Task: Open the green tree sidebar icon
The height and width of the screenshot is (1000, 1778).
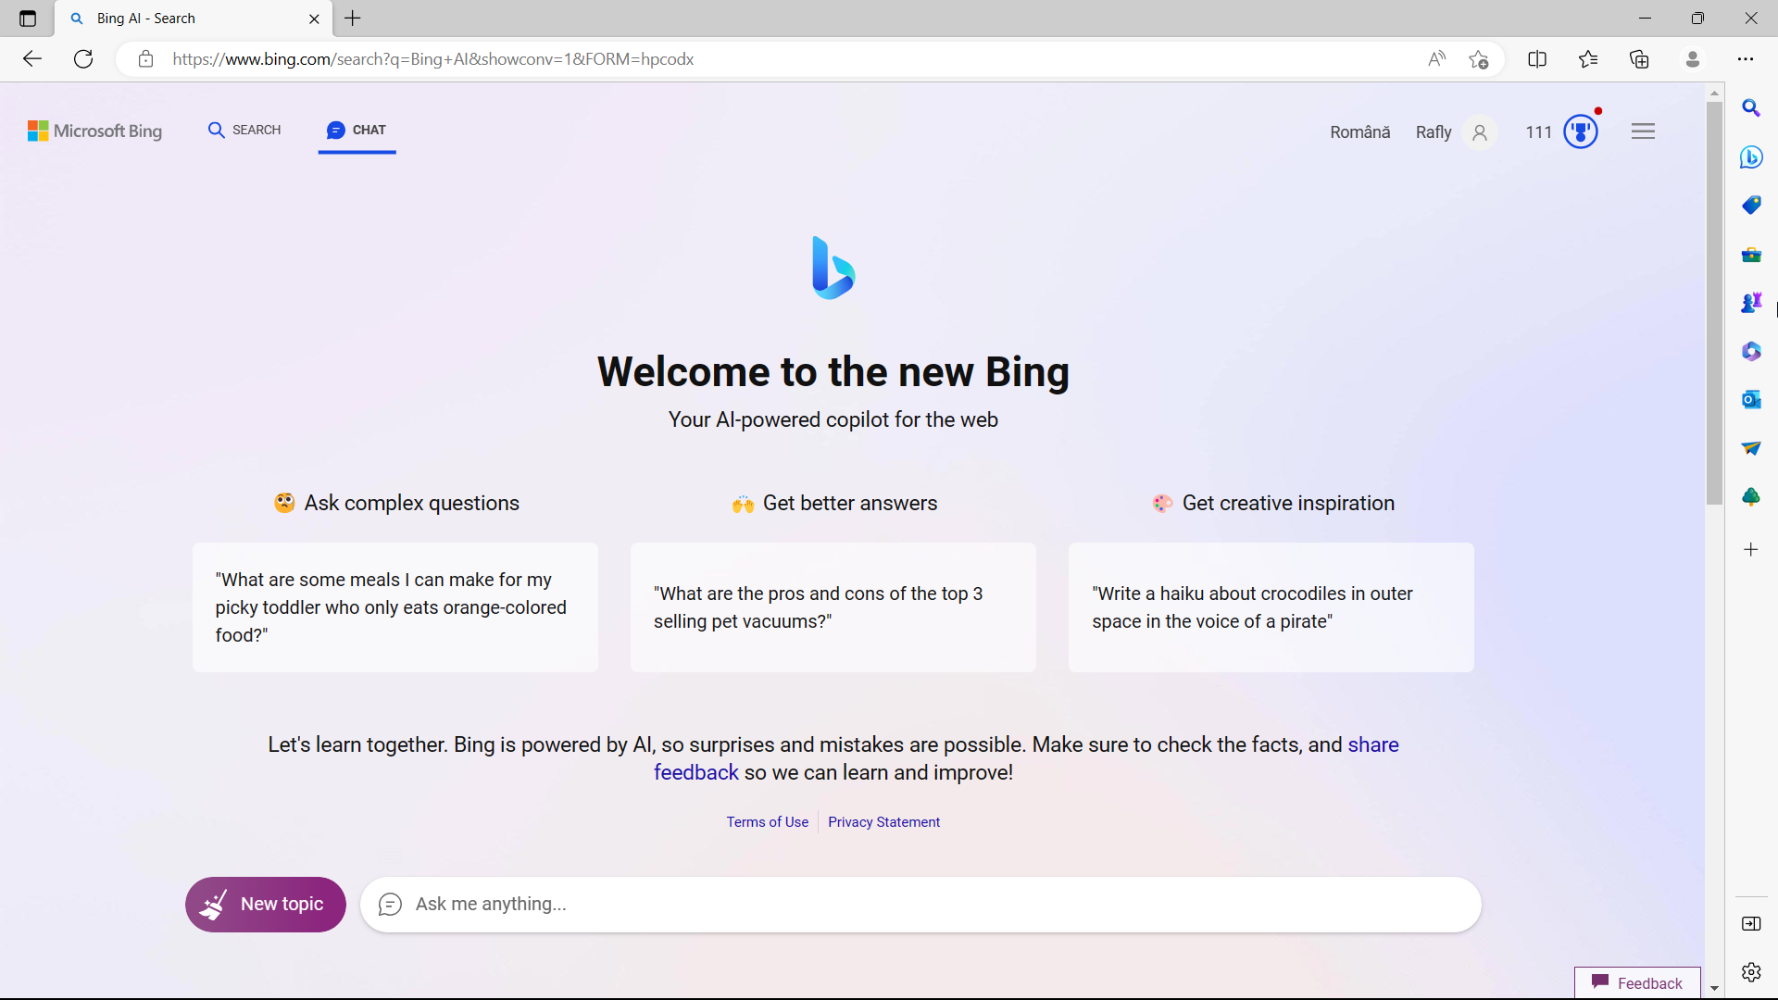Action: coord(1750,497)
